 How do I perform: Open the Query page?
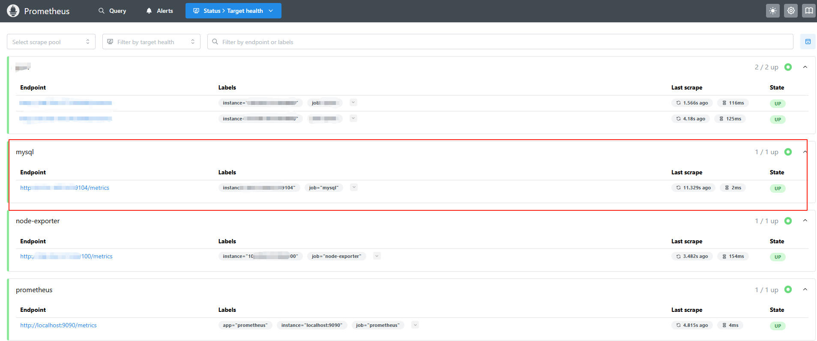coord(112,11)
